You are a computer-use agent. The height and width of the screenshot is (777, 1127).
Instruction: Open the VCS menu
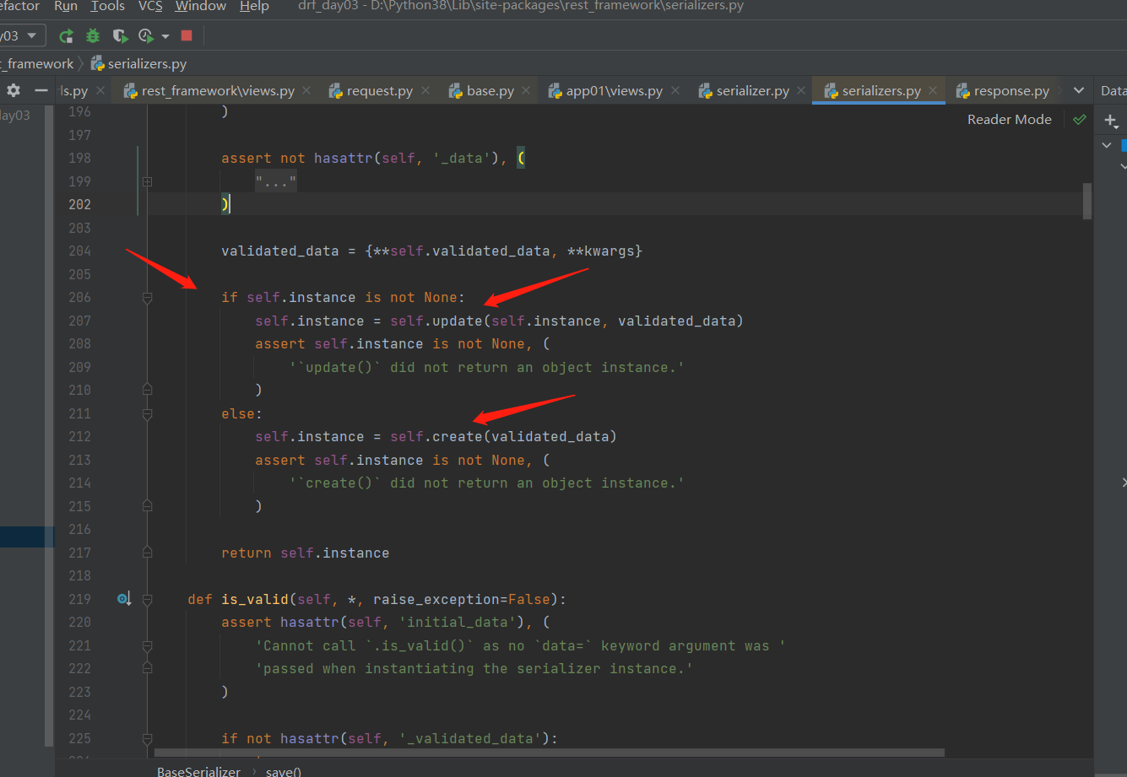[150, 7]
